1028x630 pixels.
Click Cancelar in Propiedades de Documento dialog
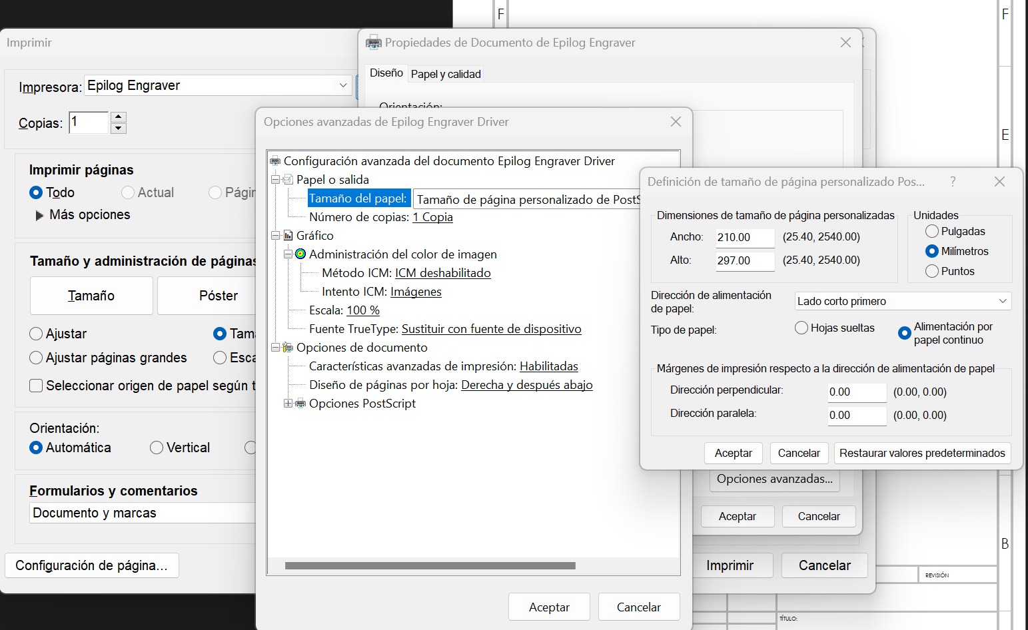(x=819, y=516)
